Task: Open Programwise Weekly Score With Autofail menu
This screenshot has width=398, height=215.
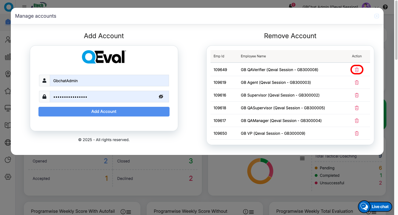Action: pyautogui.click(x=129, y=212)
